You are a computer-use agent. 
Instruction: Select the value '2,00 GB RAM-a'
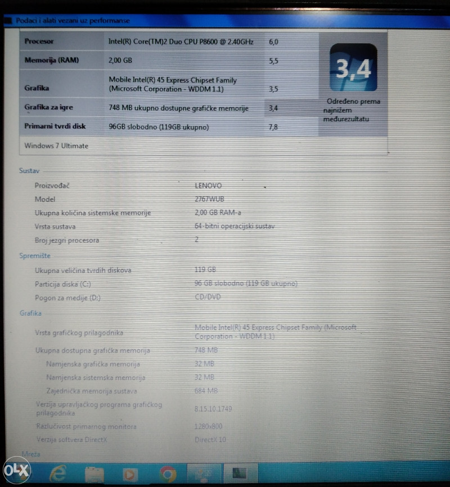(218, 212)
